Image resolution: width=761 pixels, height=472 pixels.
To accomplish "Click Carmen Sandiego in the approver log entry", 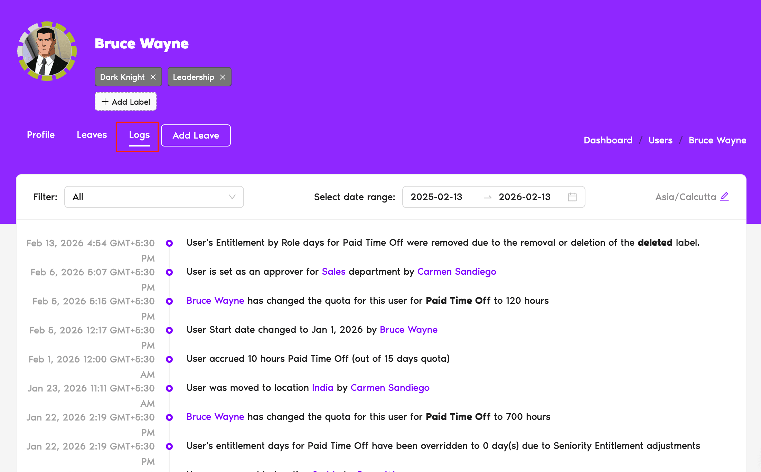I will tap(457, 272).
